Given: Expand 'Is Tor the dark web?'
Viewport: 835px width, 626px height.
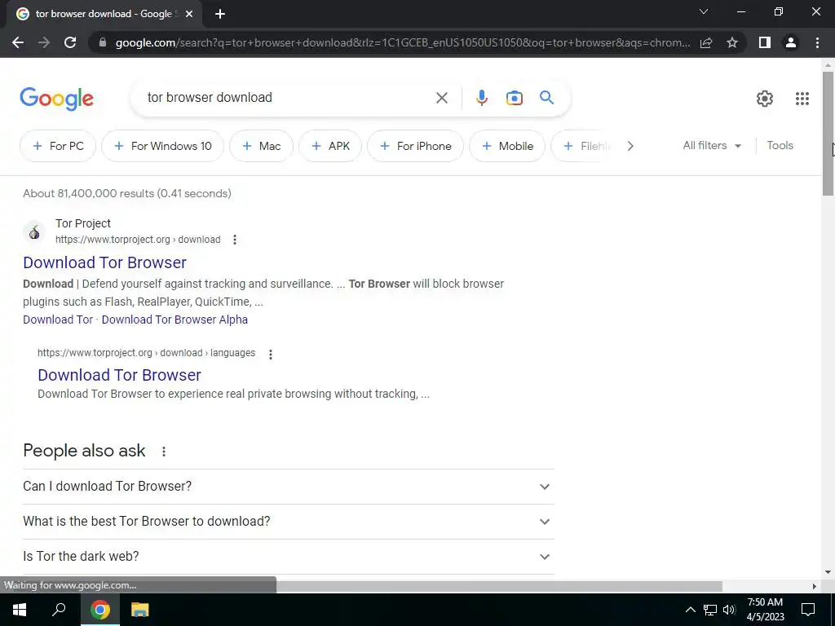Looking at the screenshot, I should pyautogui.click(x=288, y=556).
